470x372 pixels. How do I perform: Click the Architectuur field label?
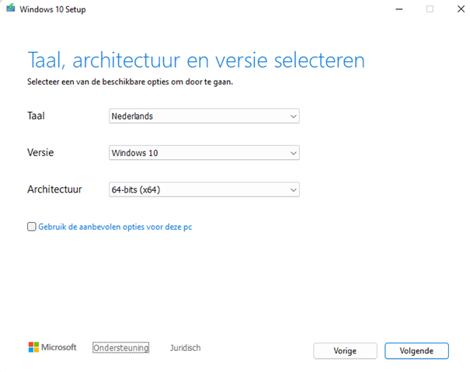(x=54, y=189)
